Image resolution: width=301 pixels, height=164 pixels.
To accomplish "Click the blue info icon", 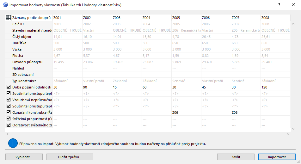I will point(13,143).
